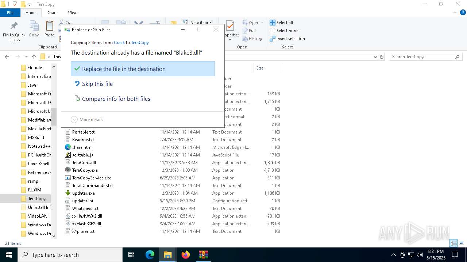Select the MSBuild folder in tree

point(36,138)
